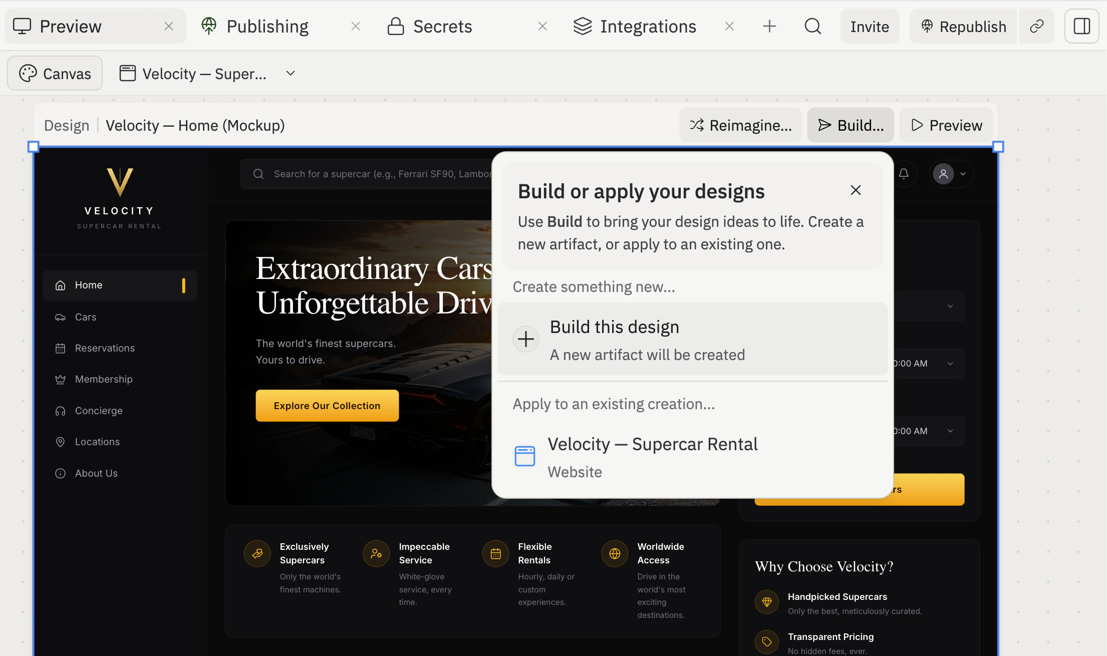The height and width of the screenshot is (656, 1107).
Task: Click plus icon for new artifact
Action: pos(525,339)
